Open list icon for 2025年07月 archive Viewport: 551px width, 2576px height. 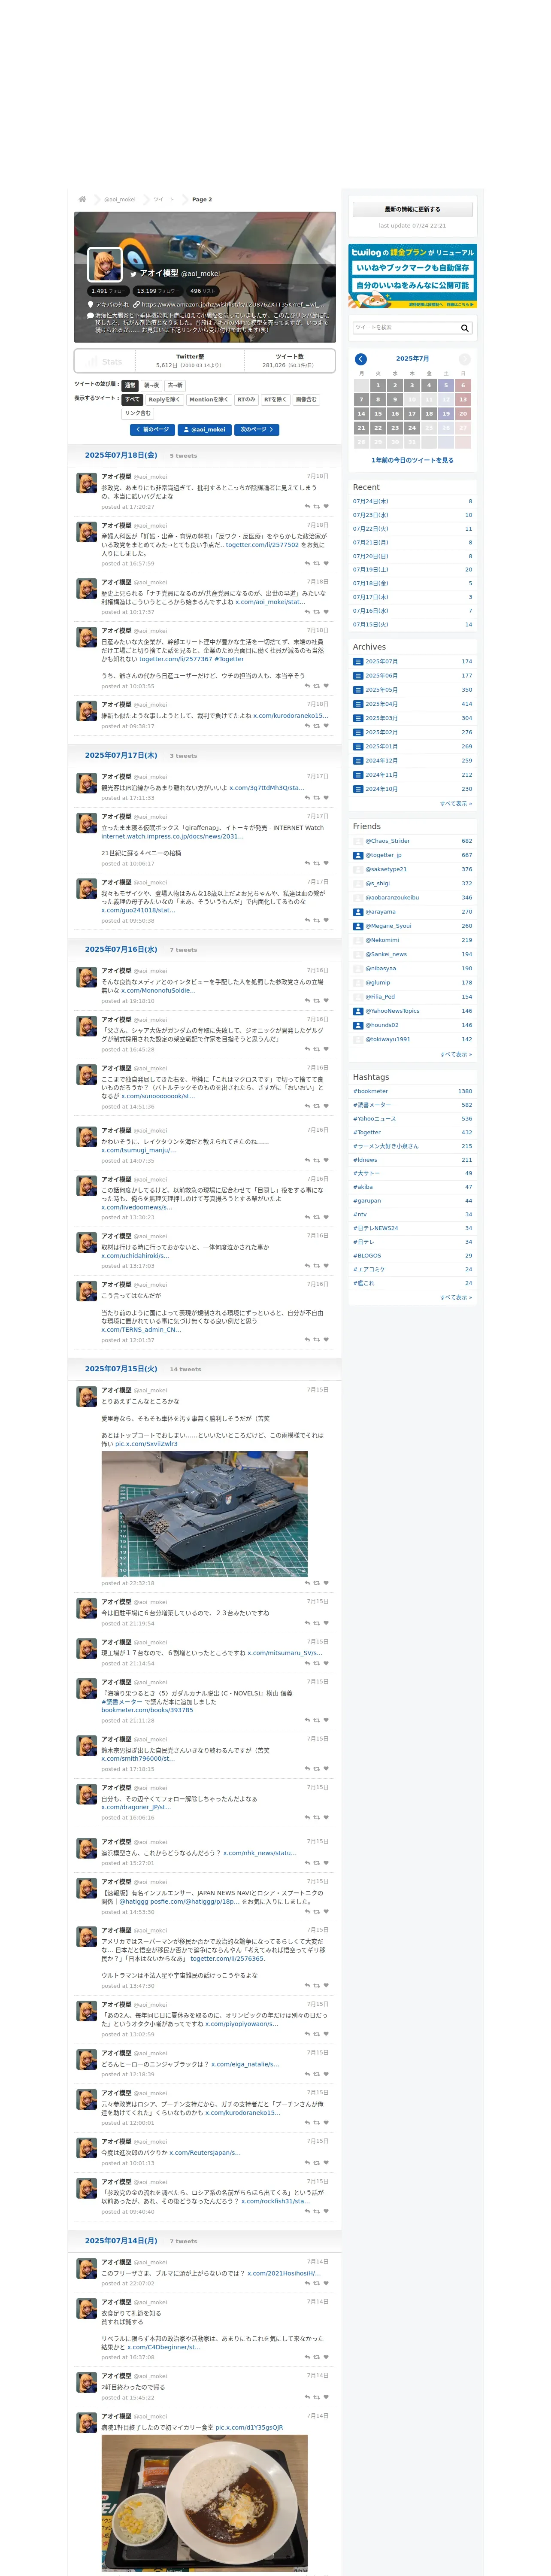[357, 661]
